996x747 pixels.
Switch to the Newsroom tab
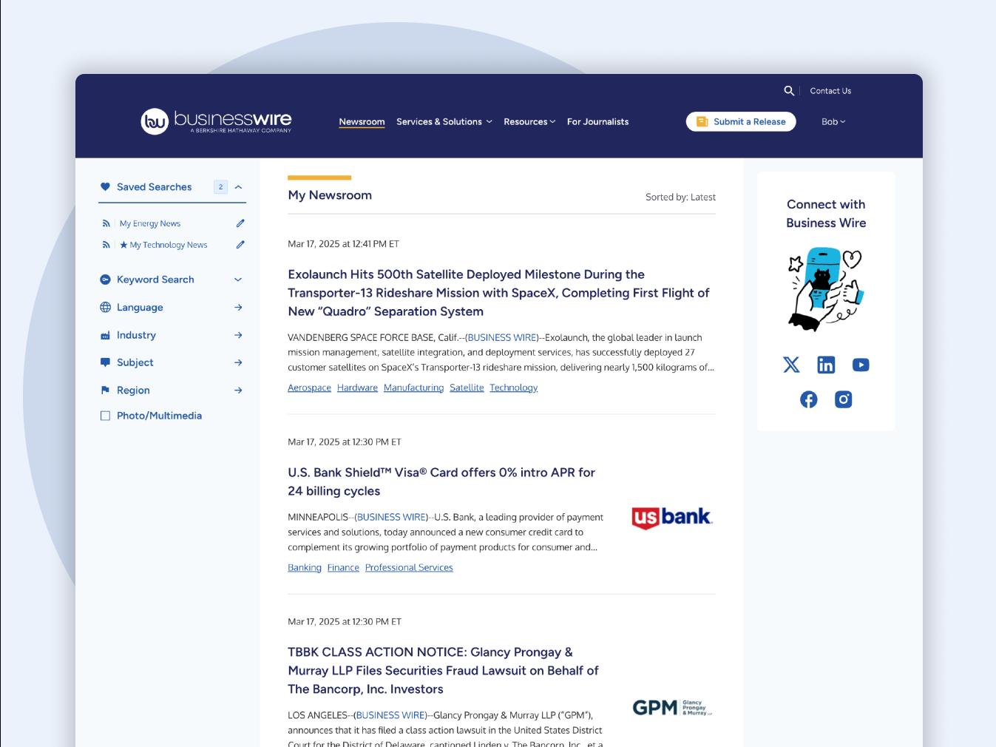(x=362, y=121)
